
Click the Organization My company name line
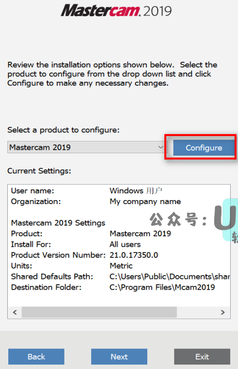[x=96, y=202]
